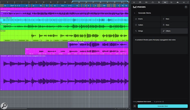Viewport: 190px width, 110px height.
Task: Click the settings icon left of Generate Stem
Action: pos(135,106)
